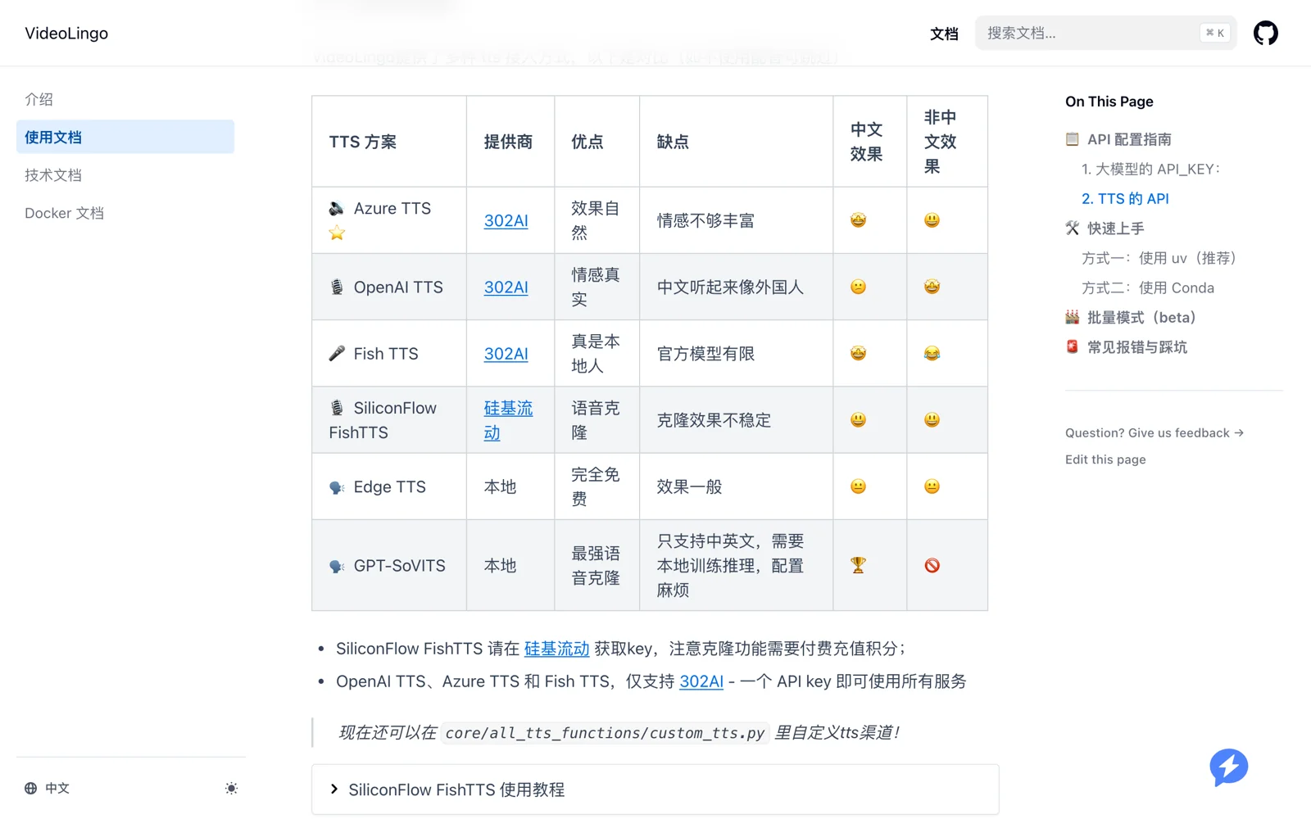
Task: Click the 302AI link in Fish TTS row
Action: [x=506, y=354]
